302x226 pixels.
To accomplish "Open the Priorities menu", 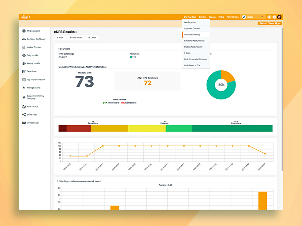I will (203, 17).
